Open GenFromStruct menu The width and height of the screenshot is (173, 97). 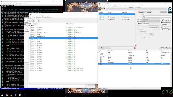pyautogui.click(x=127, y=6)
